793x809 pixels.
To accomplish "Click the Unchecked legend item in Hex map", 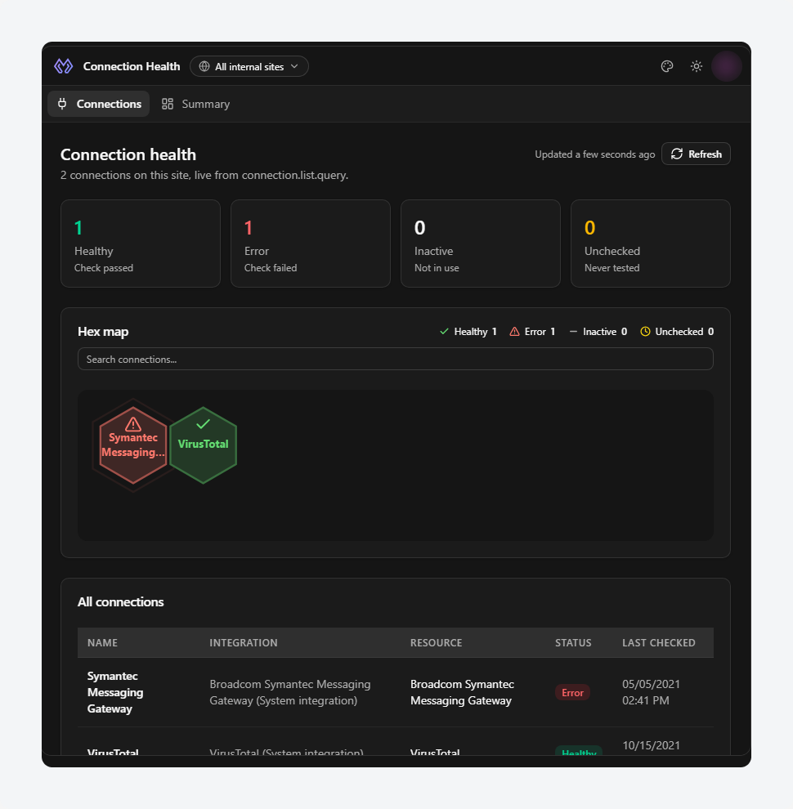I will [677, 332].
